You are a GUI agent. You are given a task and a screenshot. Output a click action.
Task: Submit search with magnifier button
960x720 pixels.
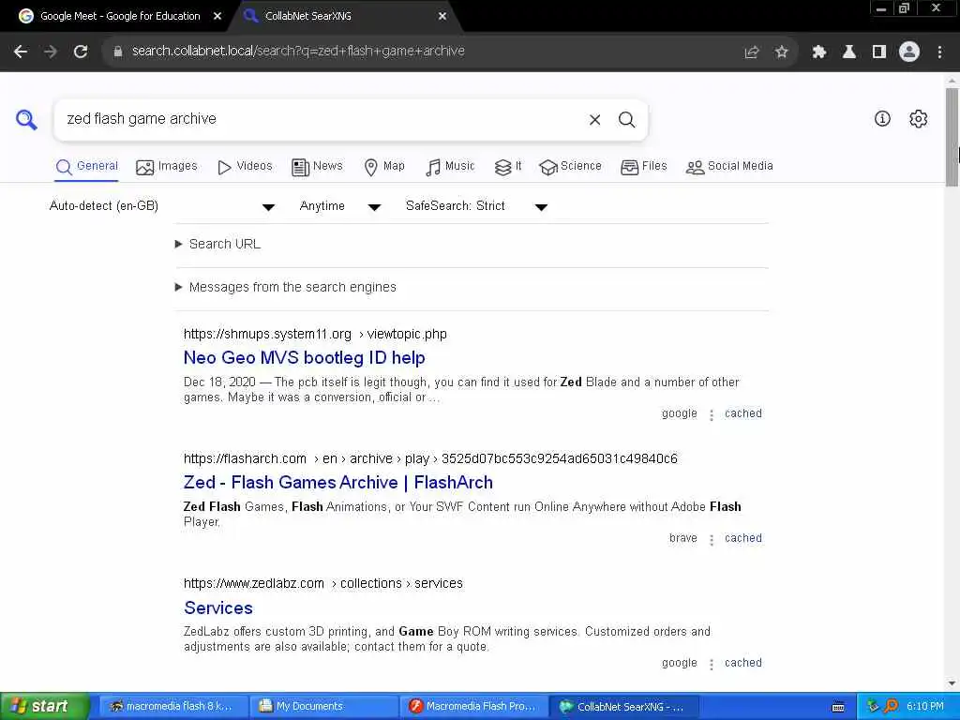pyautogui.click(x=626, y=119)
